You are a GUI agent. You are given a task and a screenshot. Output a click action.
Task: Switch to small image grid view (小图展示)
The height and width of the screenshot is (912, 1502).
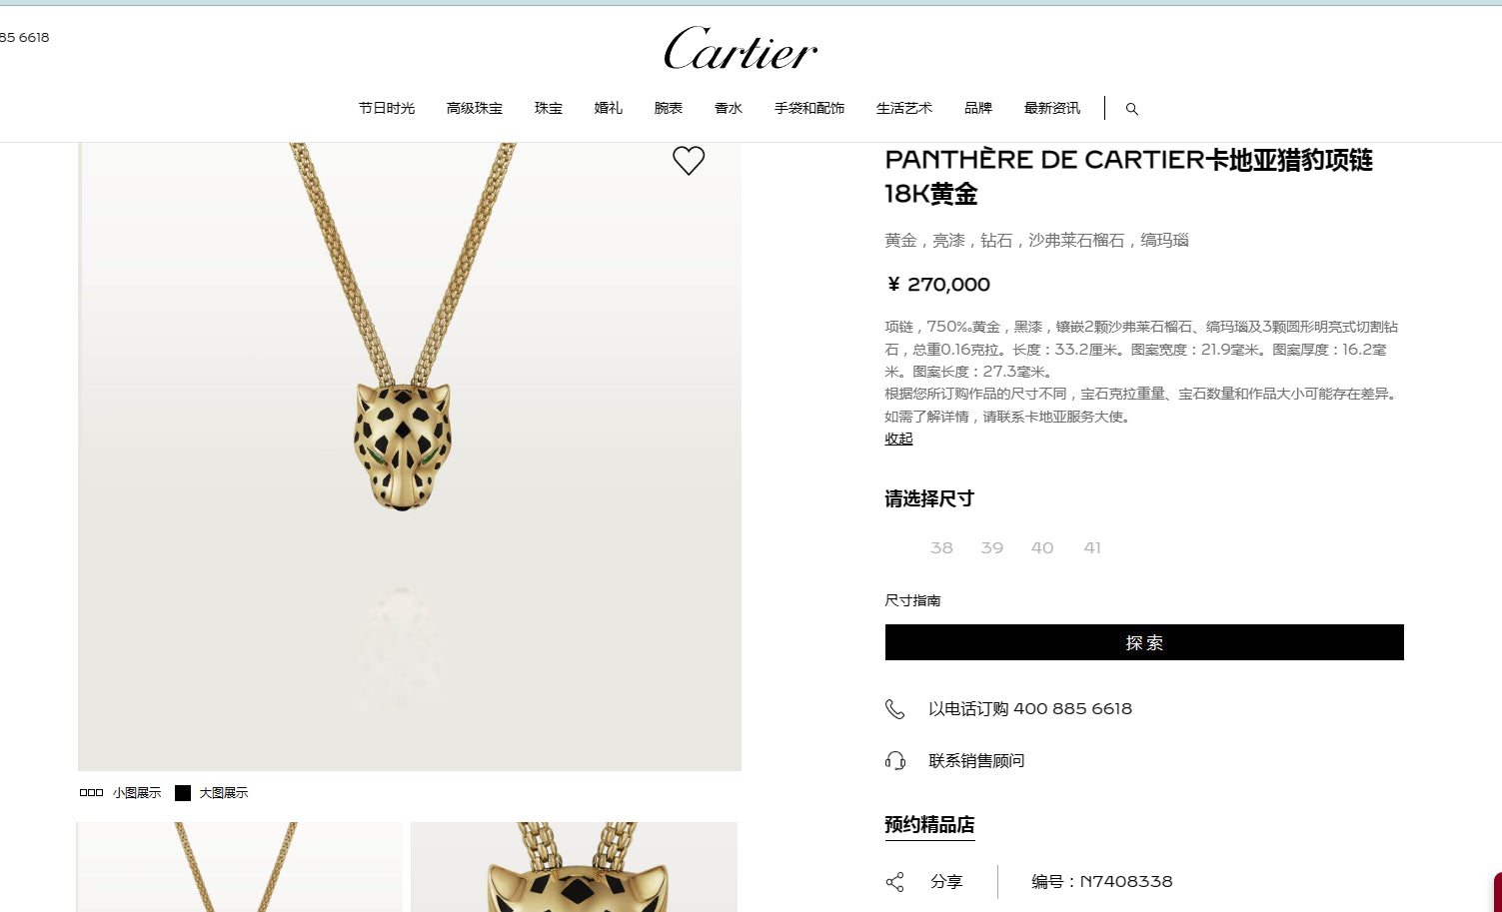(x=120, y=793)
